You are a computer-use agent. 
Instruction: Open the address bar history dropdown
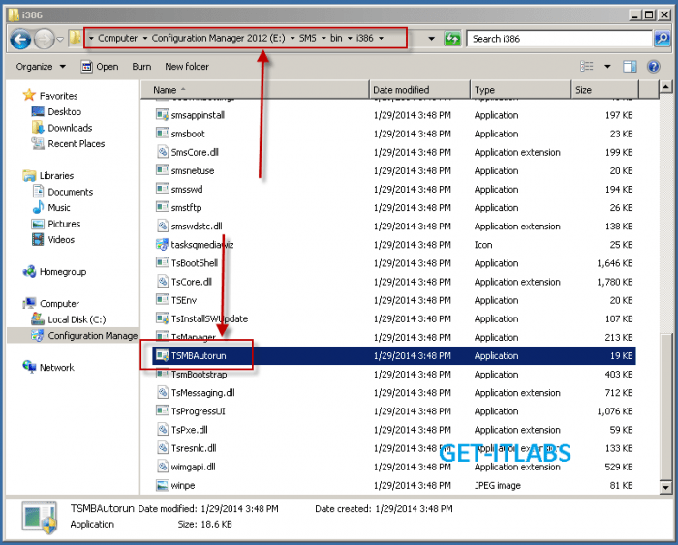click(x=431, y=39)
